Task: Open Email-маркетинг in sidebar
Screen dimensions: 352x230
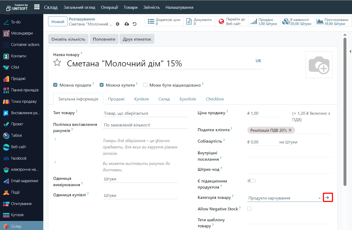Action: [22, 181]
